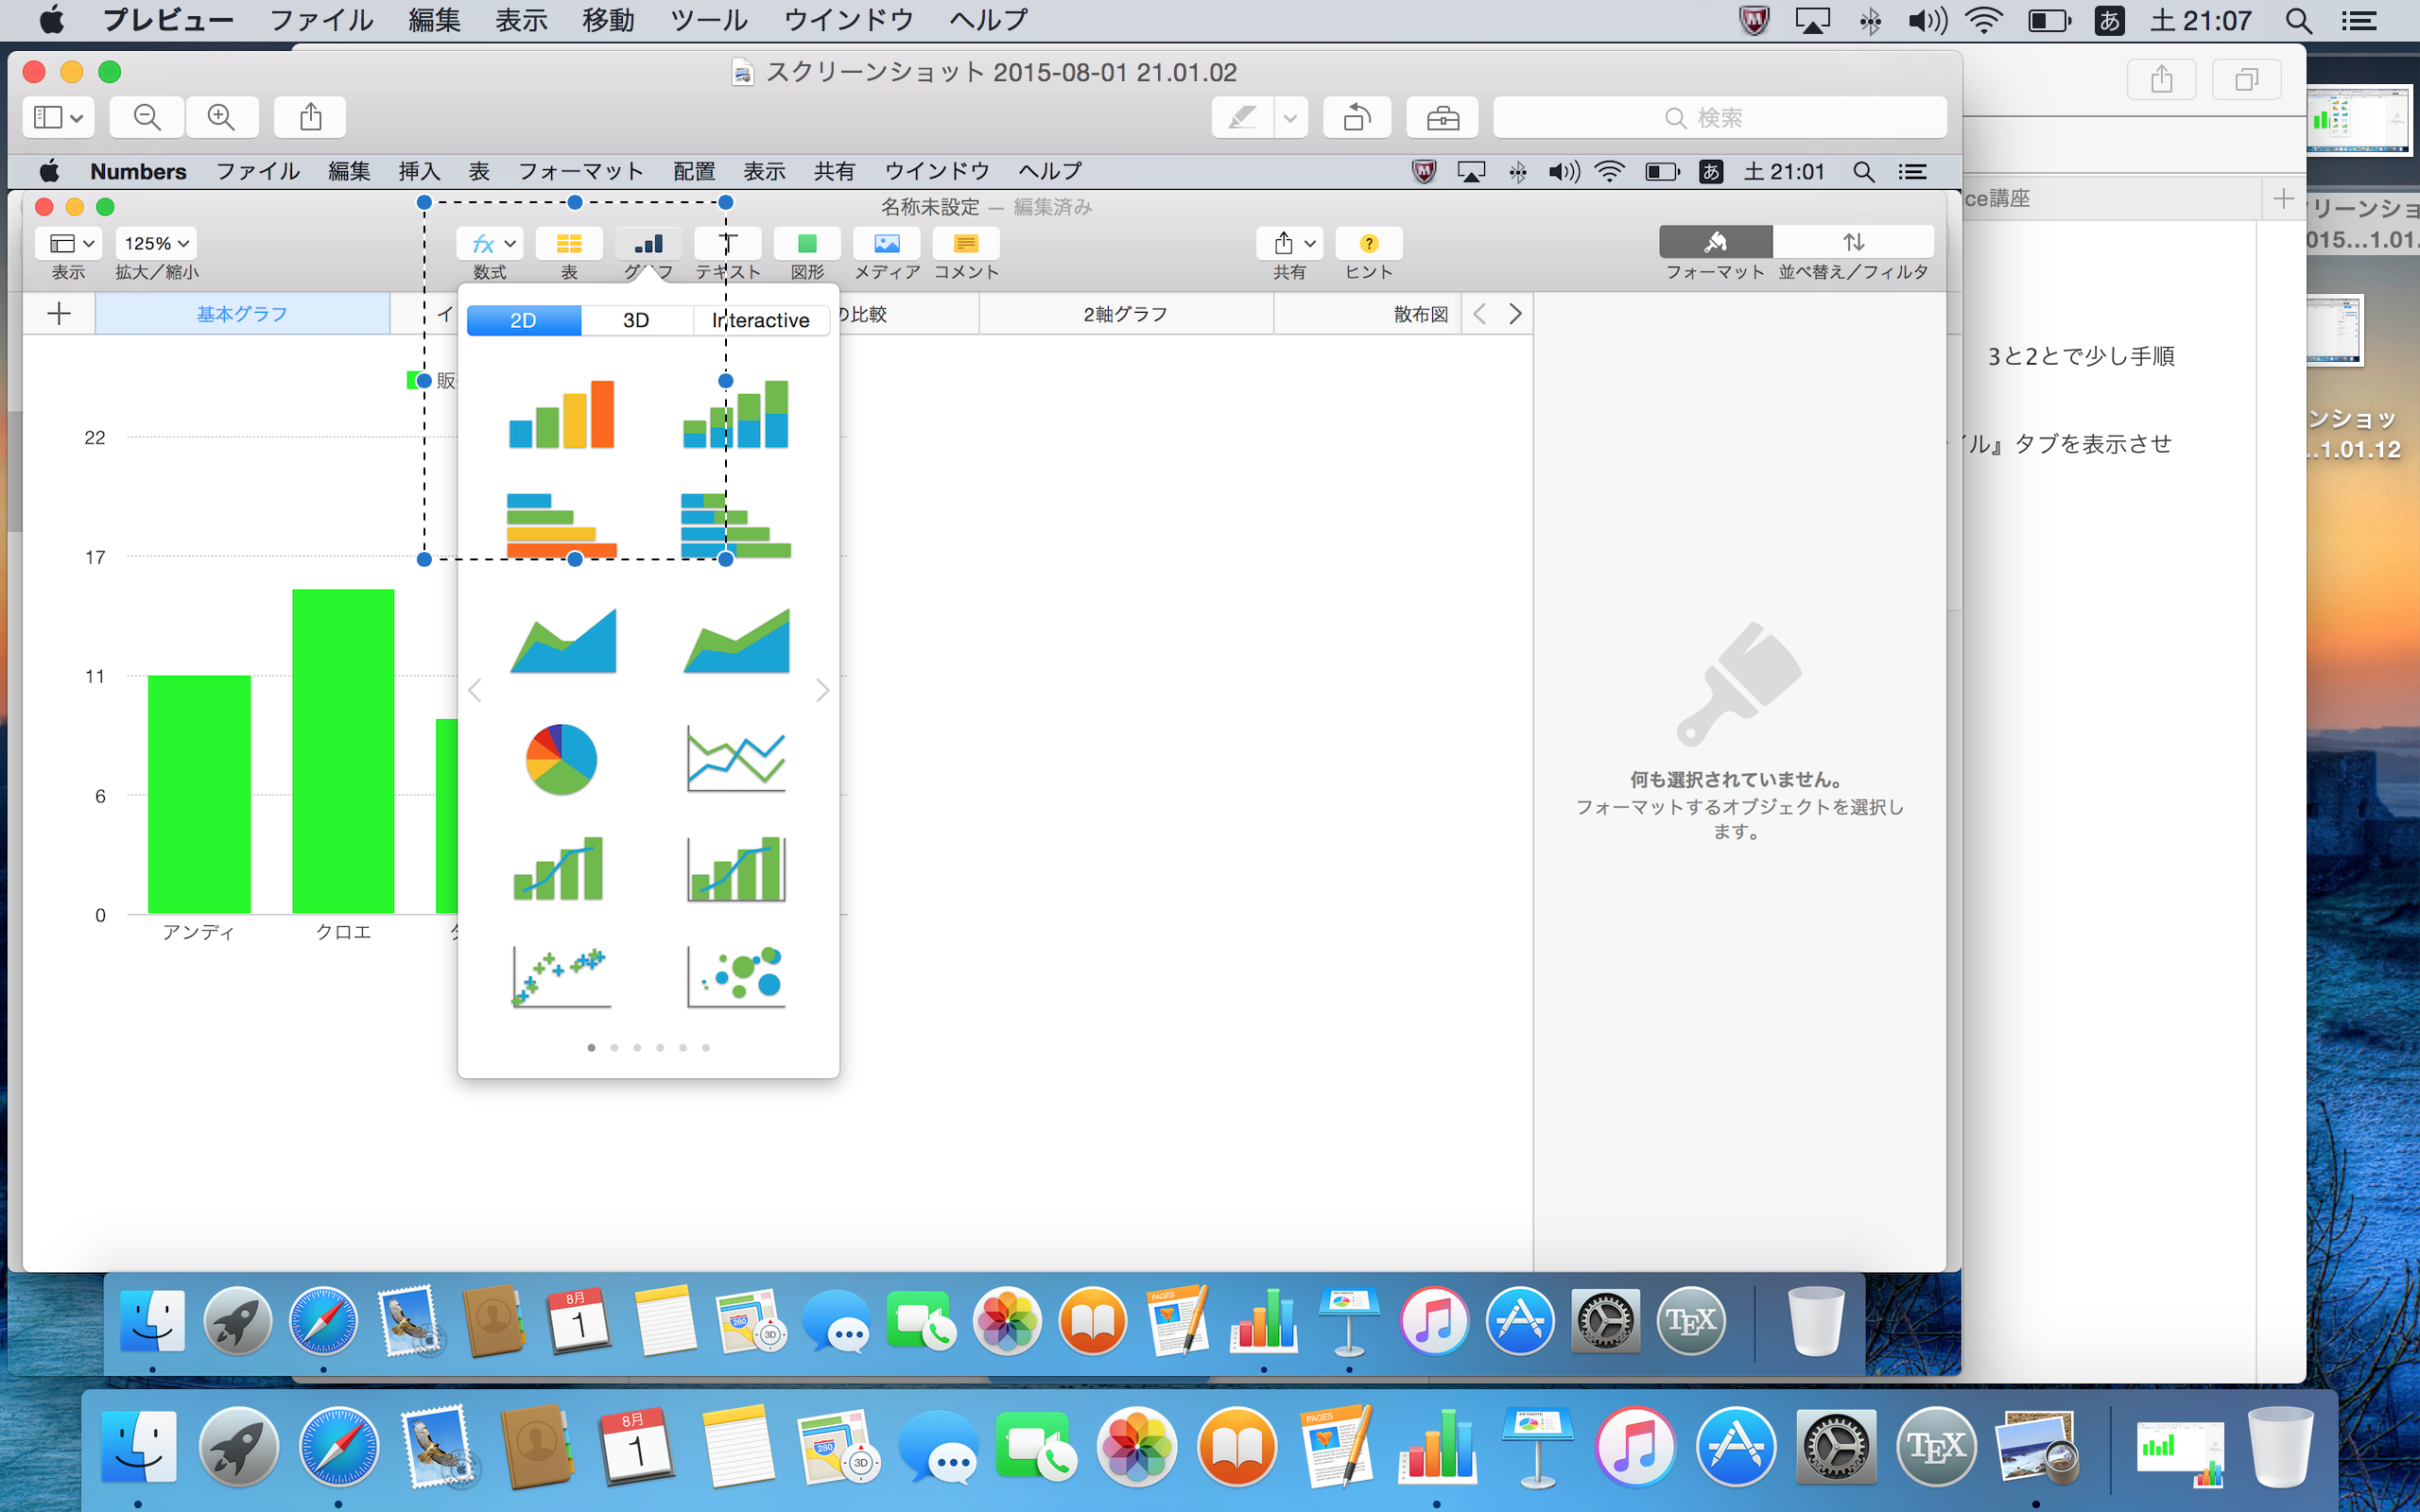The width and height of the screenshot is (2420, 1512).
Task: Click the share icon beside the zoom buttons
Action: point(311,117)
